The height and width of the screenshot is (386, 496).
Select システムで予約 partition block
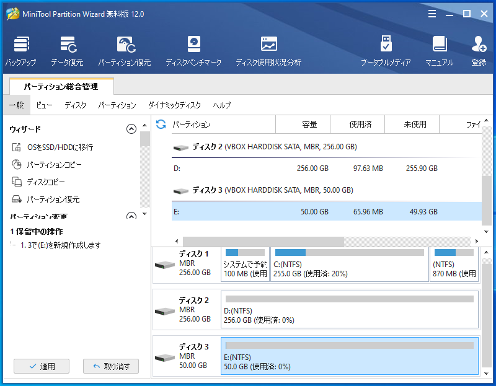245,265
